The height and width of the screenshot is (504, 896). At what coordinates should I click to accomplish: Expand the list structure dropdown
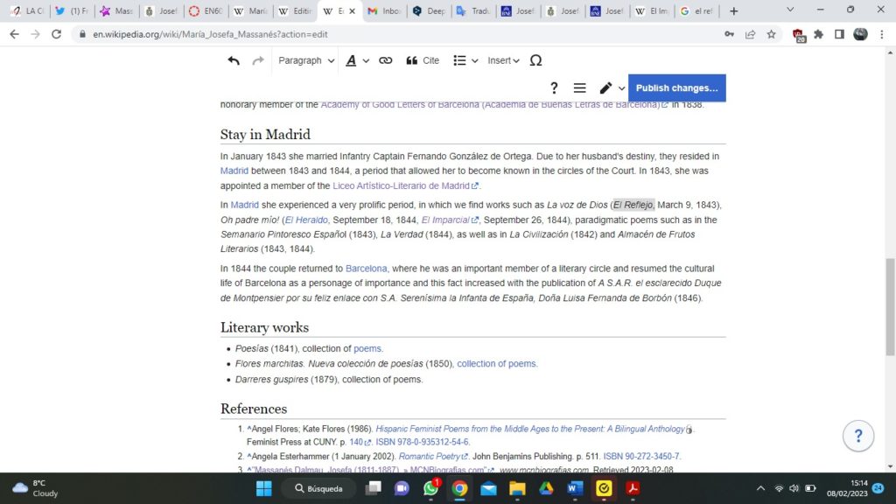[465, 60]
